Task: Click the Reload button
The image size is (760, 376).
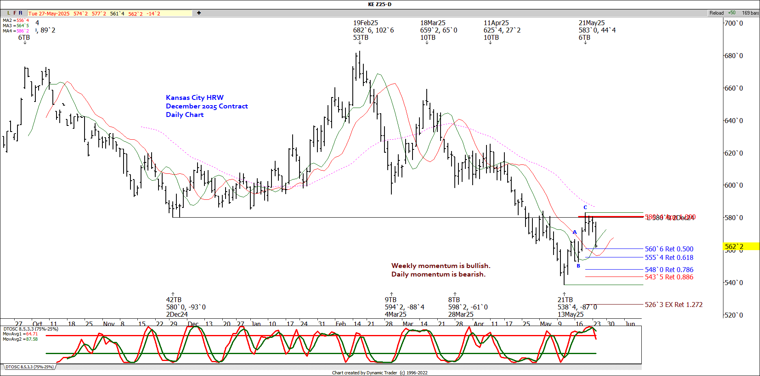Action: tap(717, 13)
